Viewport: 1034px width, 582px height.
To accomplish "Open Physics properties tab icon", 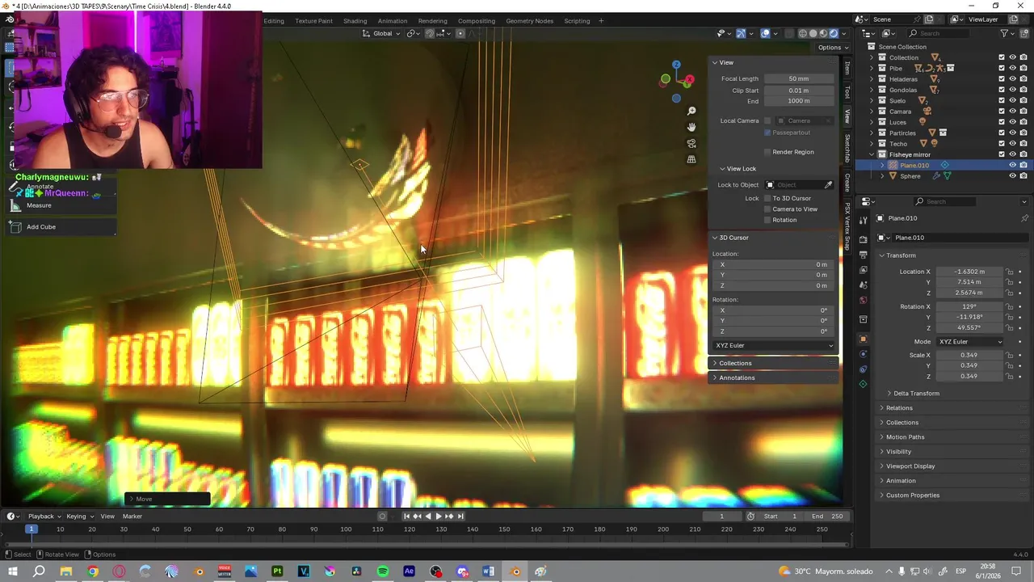I will (863, 354).
